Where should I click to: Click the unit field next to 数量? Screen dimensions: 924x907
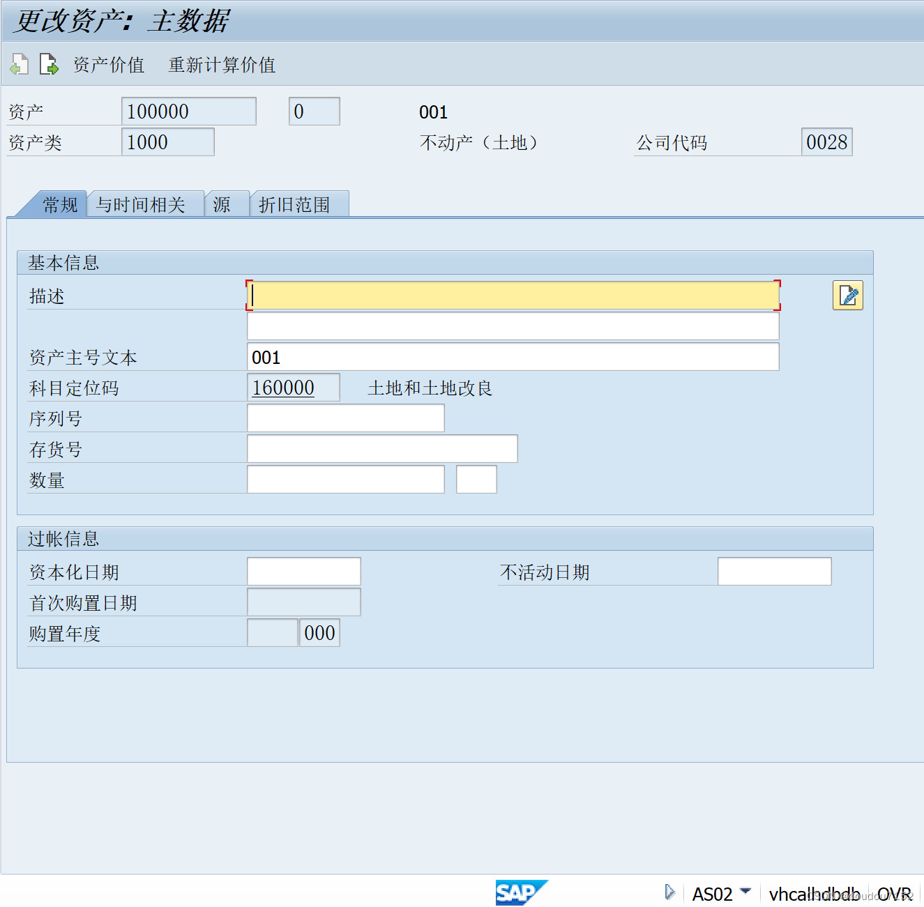(476, 480)
